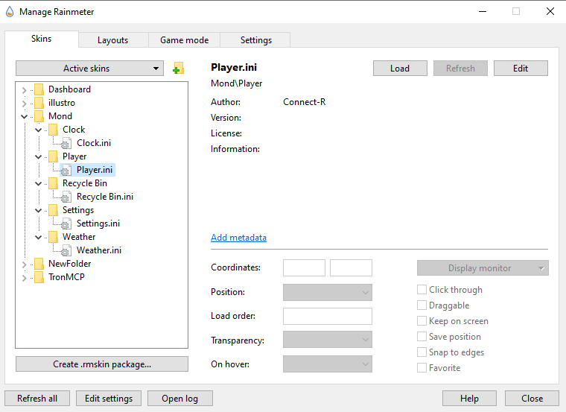Select the Clock.ini tree label

tap(94, 143)
